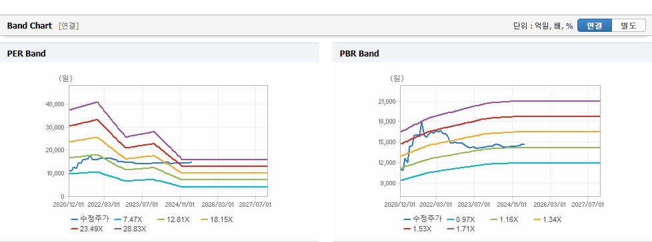
Task: Click the PBR Band panel title
Action: pos(359,53)
